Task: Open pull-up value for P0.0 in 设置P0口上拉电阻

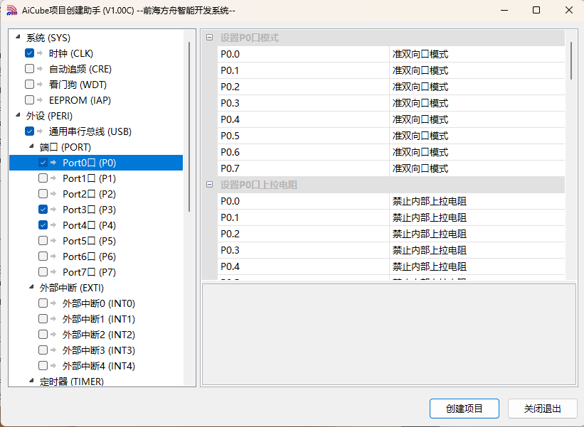Action: [477, 201]
